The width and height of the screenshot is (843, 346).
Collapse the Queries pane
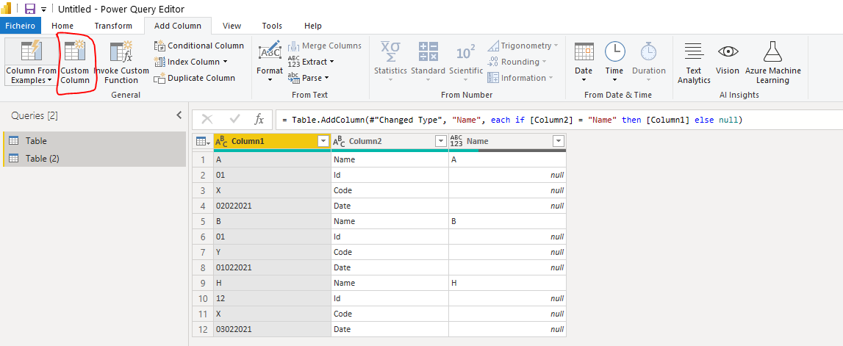(179, 115)
